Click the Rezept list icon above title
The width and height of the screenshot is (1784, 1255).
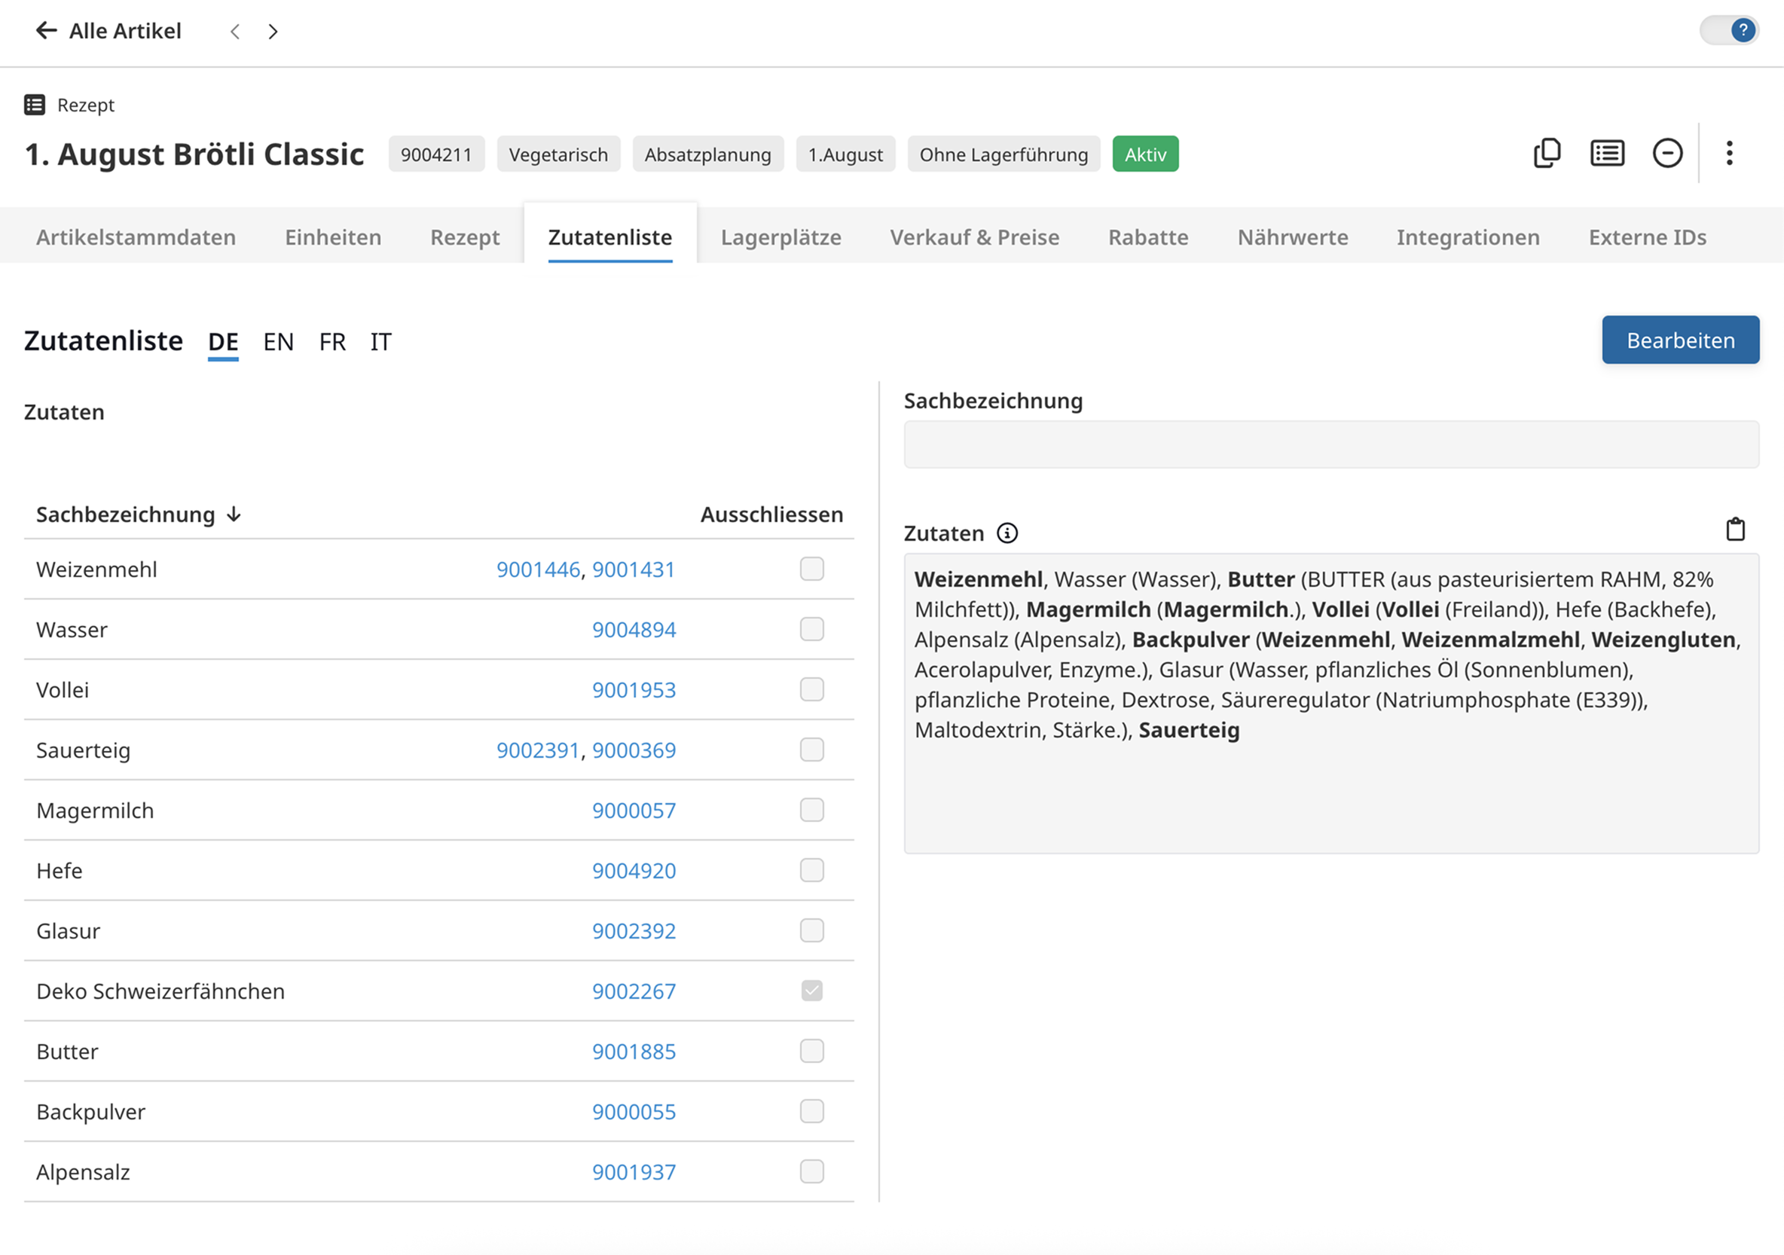coord(35,105)
